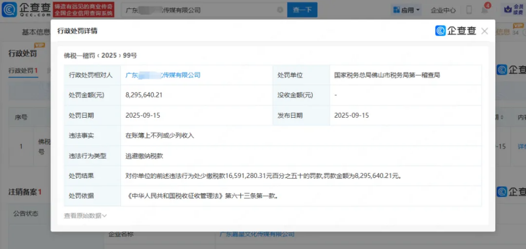Open the 应用 dropdown menu

tap(407, 10)
